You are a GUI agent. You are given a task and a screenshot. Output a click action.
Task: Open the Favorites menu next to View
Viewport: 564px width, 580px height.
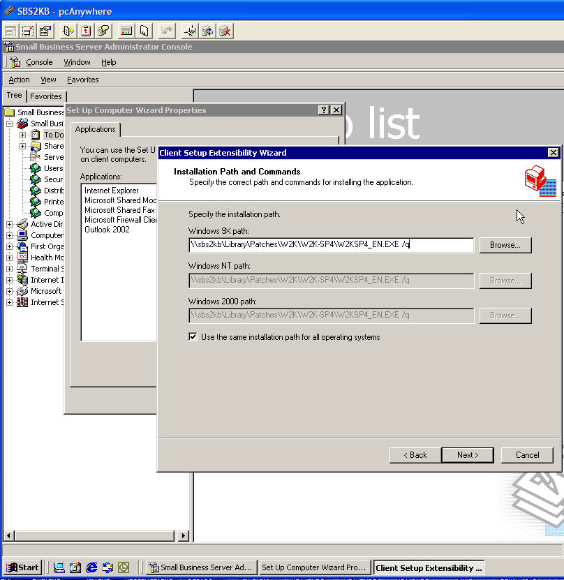83,80
